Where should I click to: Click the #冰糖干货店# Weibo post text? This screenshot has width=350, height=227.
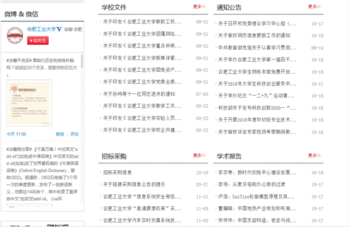coord(42,67)
